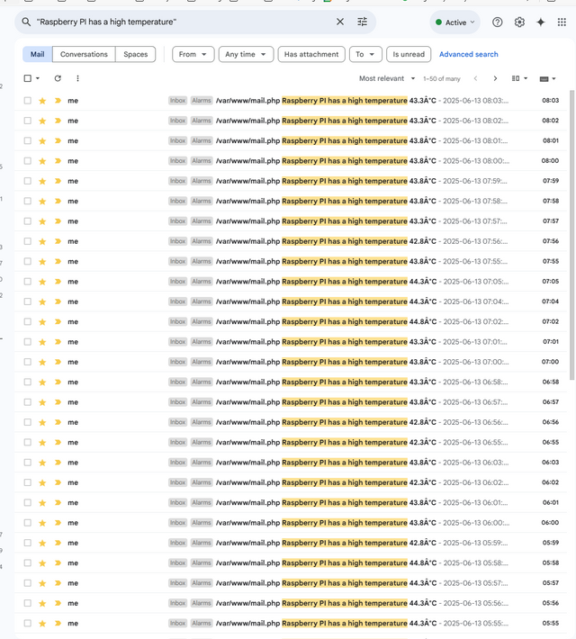Open the From filter dropdown
This screenshot has height=639, width=576.
pos(193,54)
